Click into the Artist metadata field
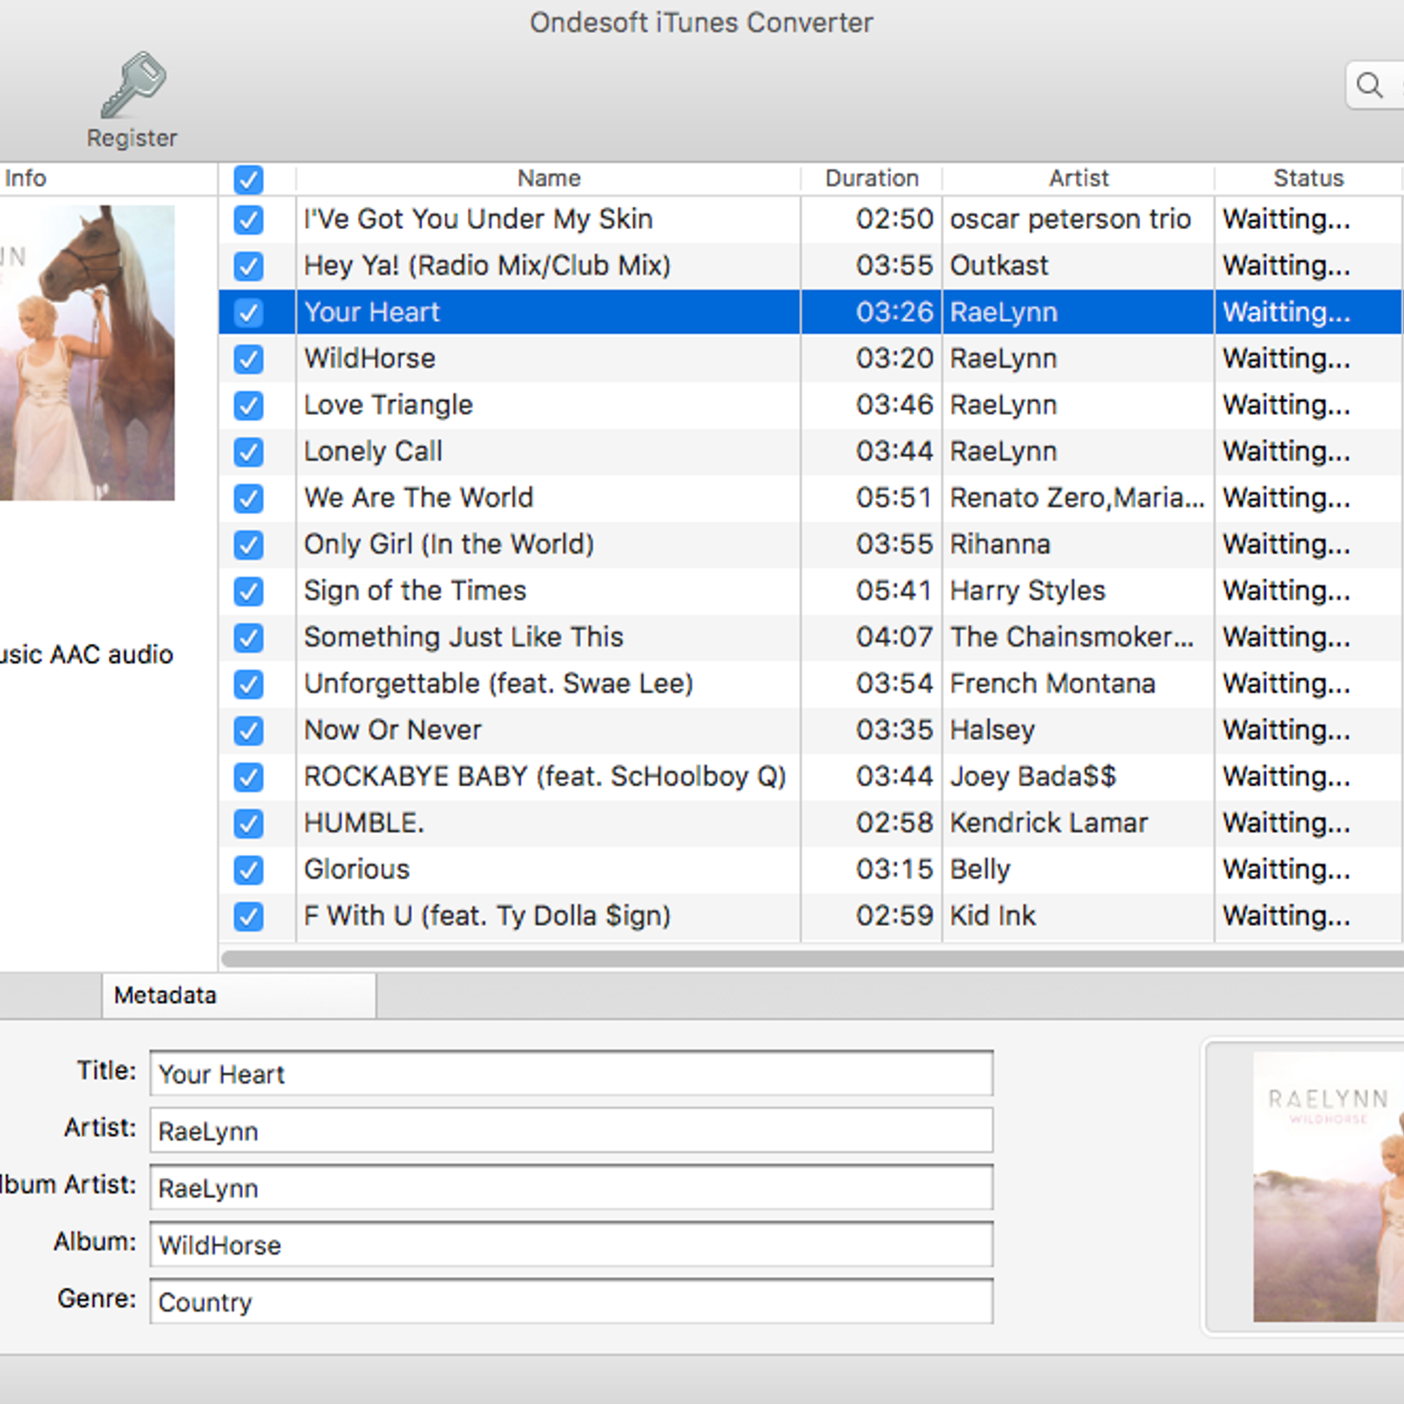Screen dimensions: 1404x1404 (571, 1130)
